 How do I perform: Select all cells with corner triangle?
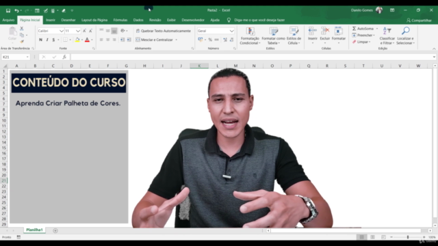[x=5, y=66]
